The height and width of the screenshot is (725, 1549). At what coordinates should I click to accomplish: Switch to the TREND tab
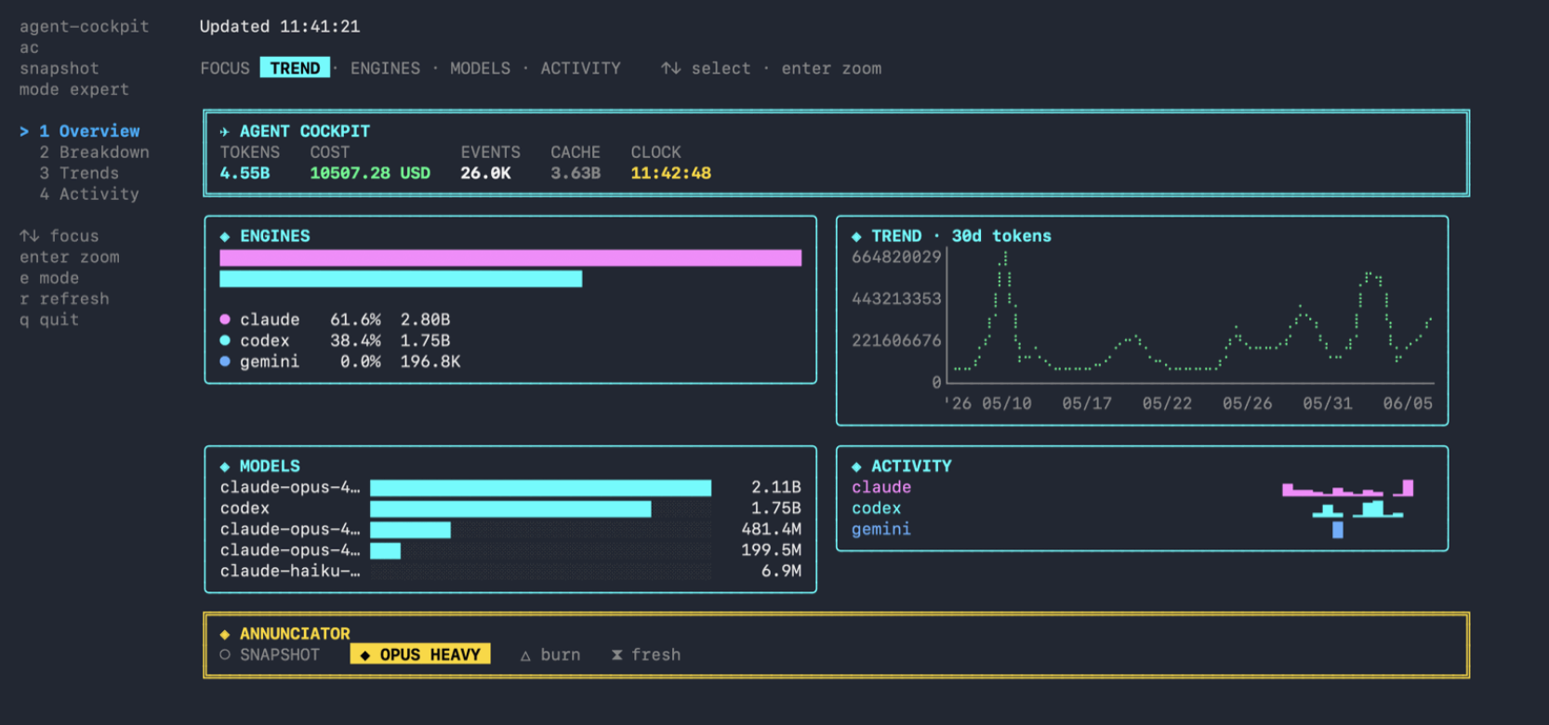click(x=295, y=68)
